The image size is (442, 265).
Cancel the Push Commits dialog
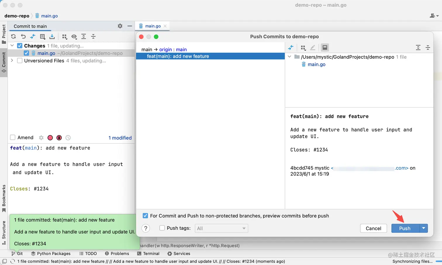click(374, 228)
